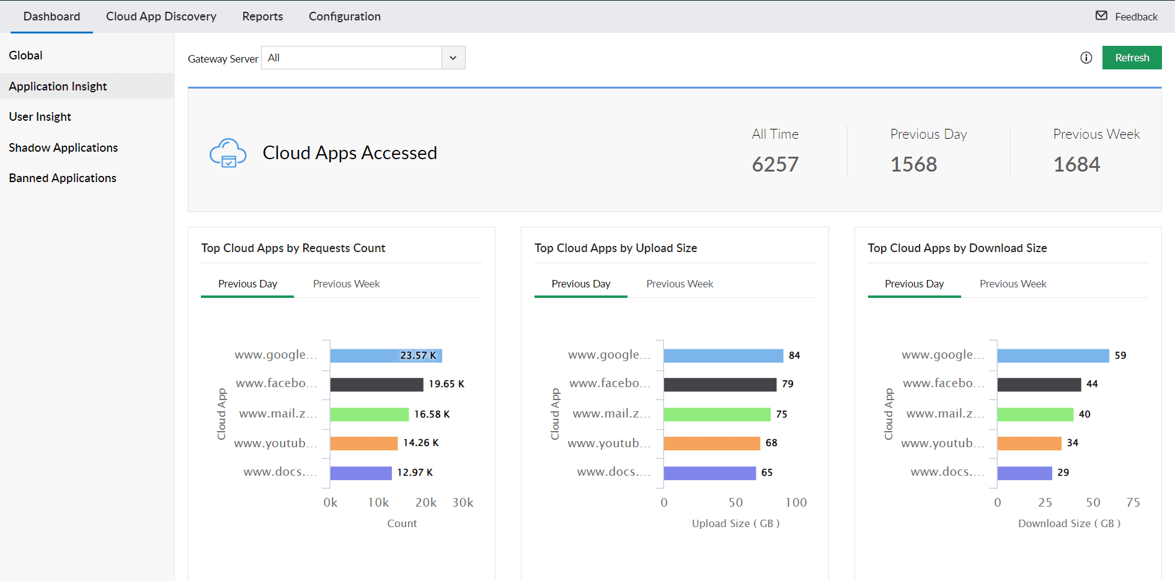Select Global in the left sidebar
The width and height of the screenshot is (1175, 581).
click(x=26, y=55)
